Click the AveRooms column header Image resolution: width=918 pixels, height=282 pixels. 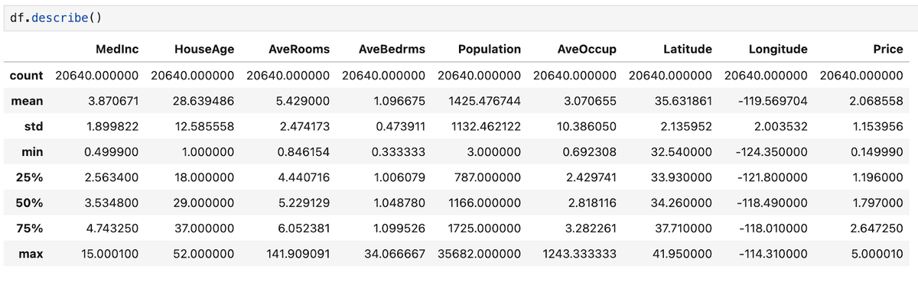299,49
